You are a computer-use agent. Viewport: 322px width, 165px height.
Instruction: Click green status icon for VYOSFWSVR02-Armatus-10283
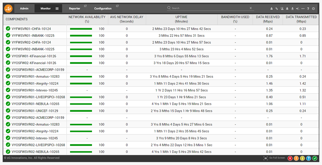pyautogui.click(x=8, y=124)
